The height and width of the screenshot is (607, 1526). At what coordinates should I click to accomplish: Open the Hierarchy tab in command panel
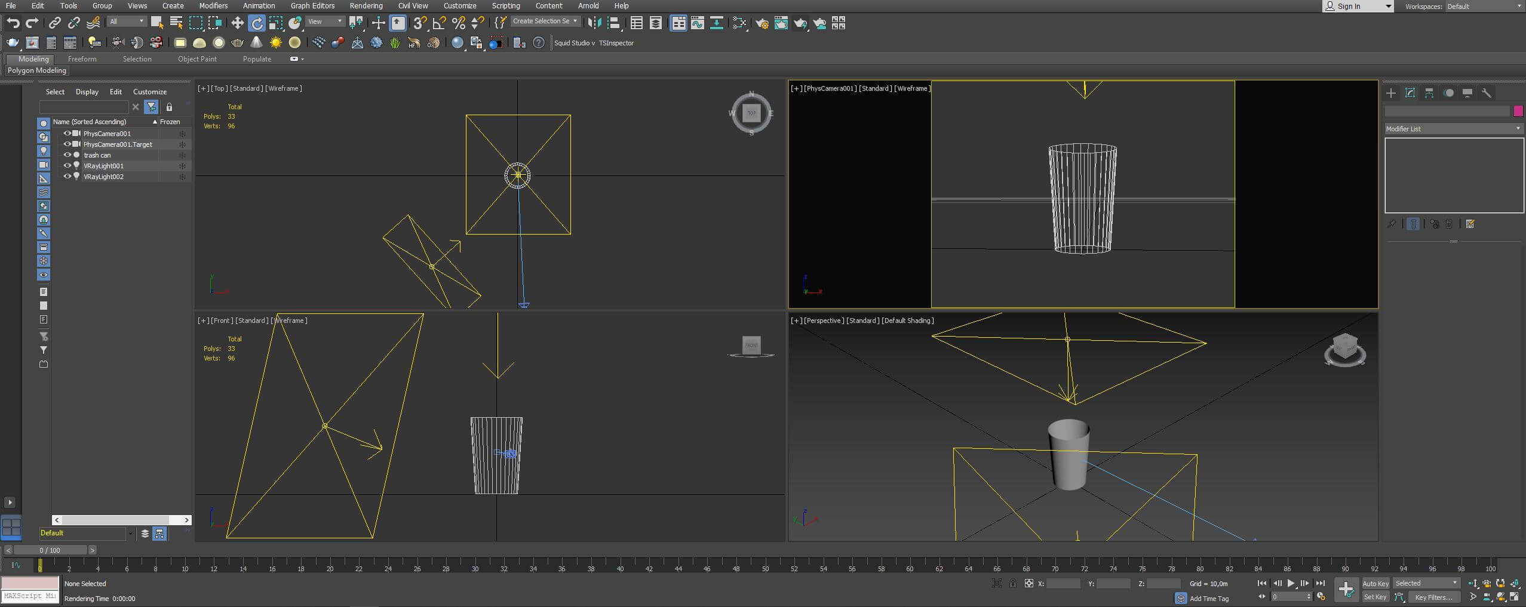[x=1429, y=93]
